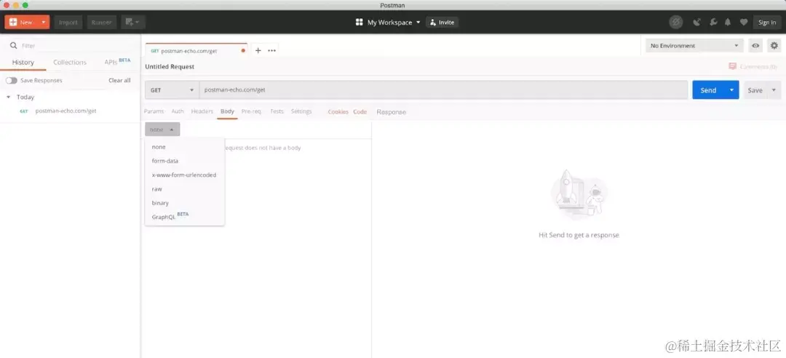The image size is (786, 358).
Task: Open the new window options icon
Action: tap(133, 22)
